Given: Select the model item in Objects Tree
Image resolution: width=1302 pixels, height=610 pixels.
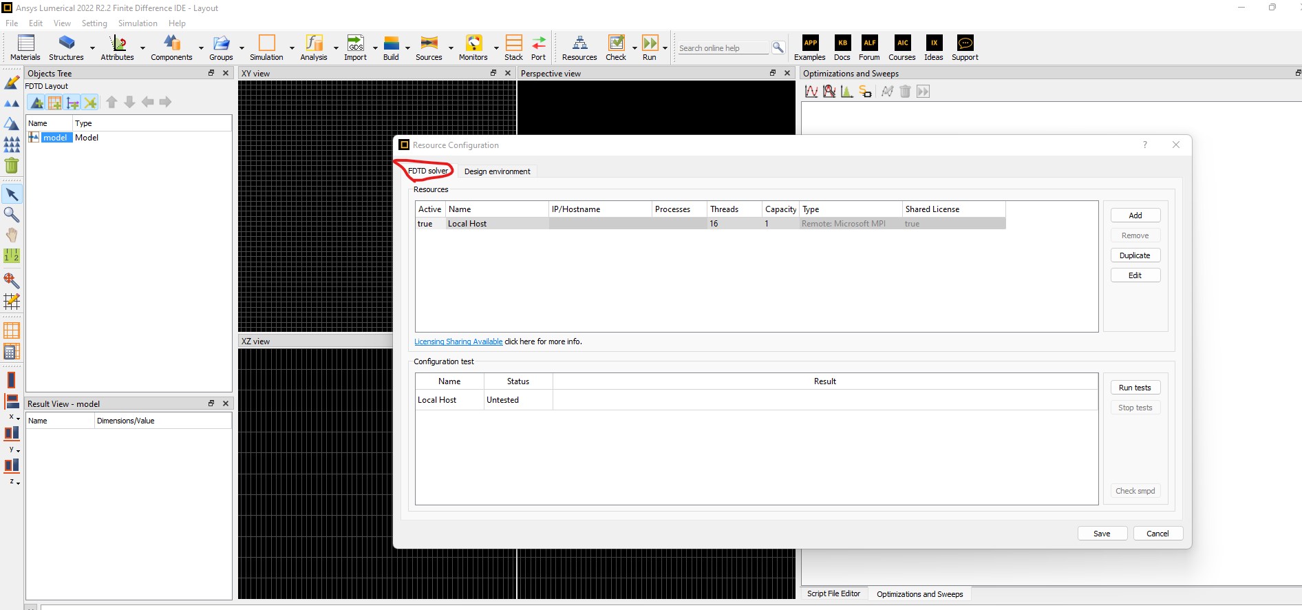Looking at the screenshot, I should click(55, 138).
